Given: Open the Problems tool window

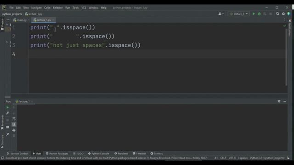Looking at the screenshot, I should tap(121, 154).
